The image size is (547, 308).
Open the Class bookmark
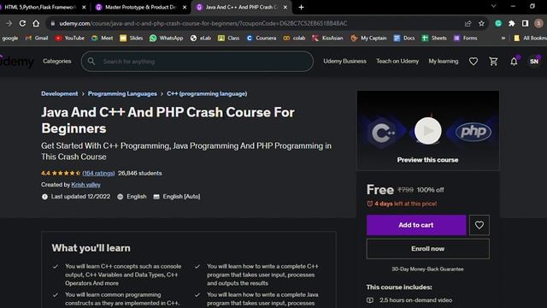click(x=228, y=38)
